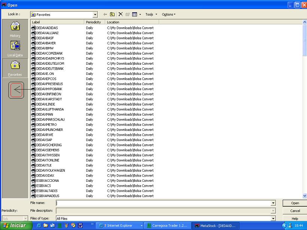Open the Tools menu
This screenshot has width=307, height=230.
pos(151,15)
